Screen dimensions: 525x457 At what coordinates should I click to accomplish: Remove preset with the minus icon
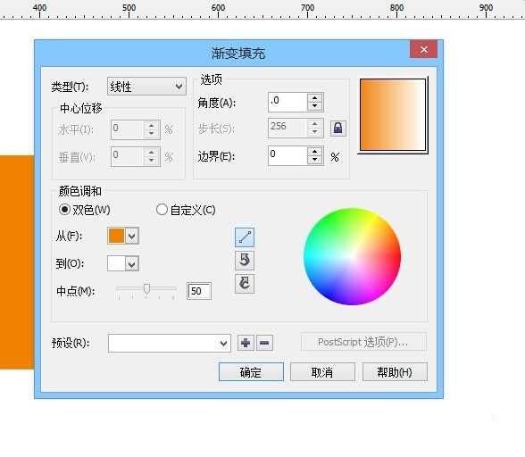coord(264,343)
